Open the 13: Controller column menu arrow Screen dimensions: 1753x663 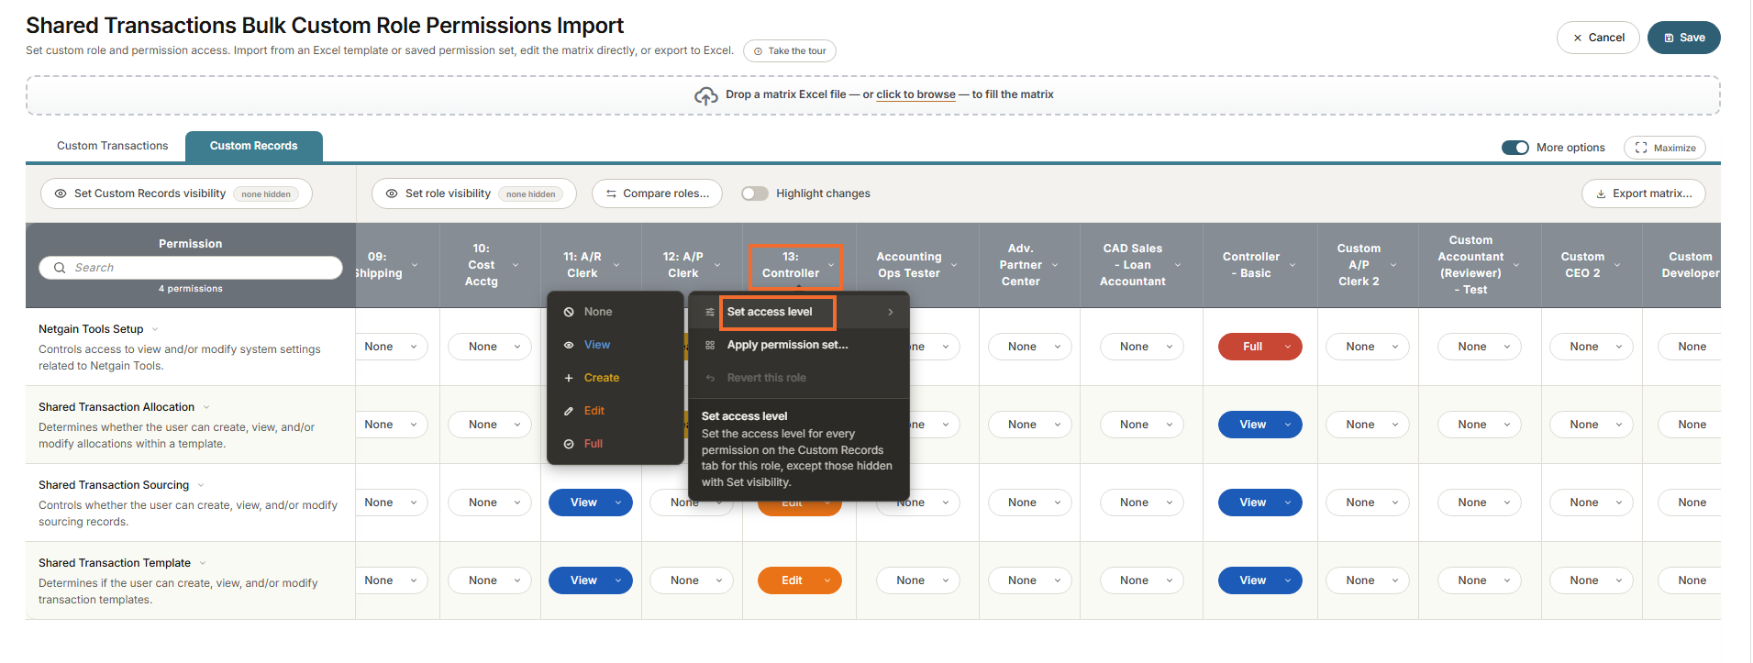click(831, 265)
